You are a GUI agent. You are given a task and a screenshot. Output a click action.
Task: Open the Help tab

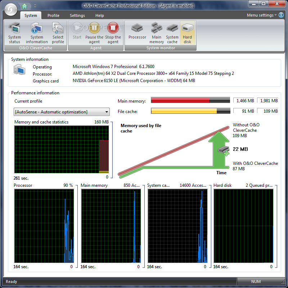click(100, 15)
